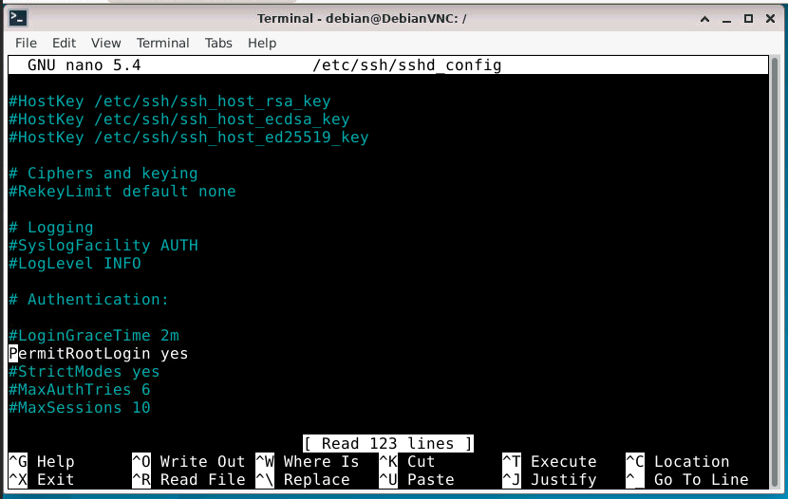Screen dimensions: 788x499
Task: Click the ^T Execute shortcut
Action: (550, 462)
